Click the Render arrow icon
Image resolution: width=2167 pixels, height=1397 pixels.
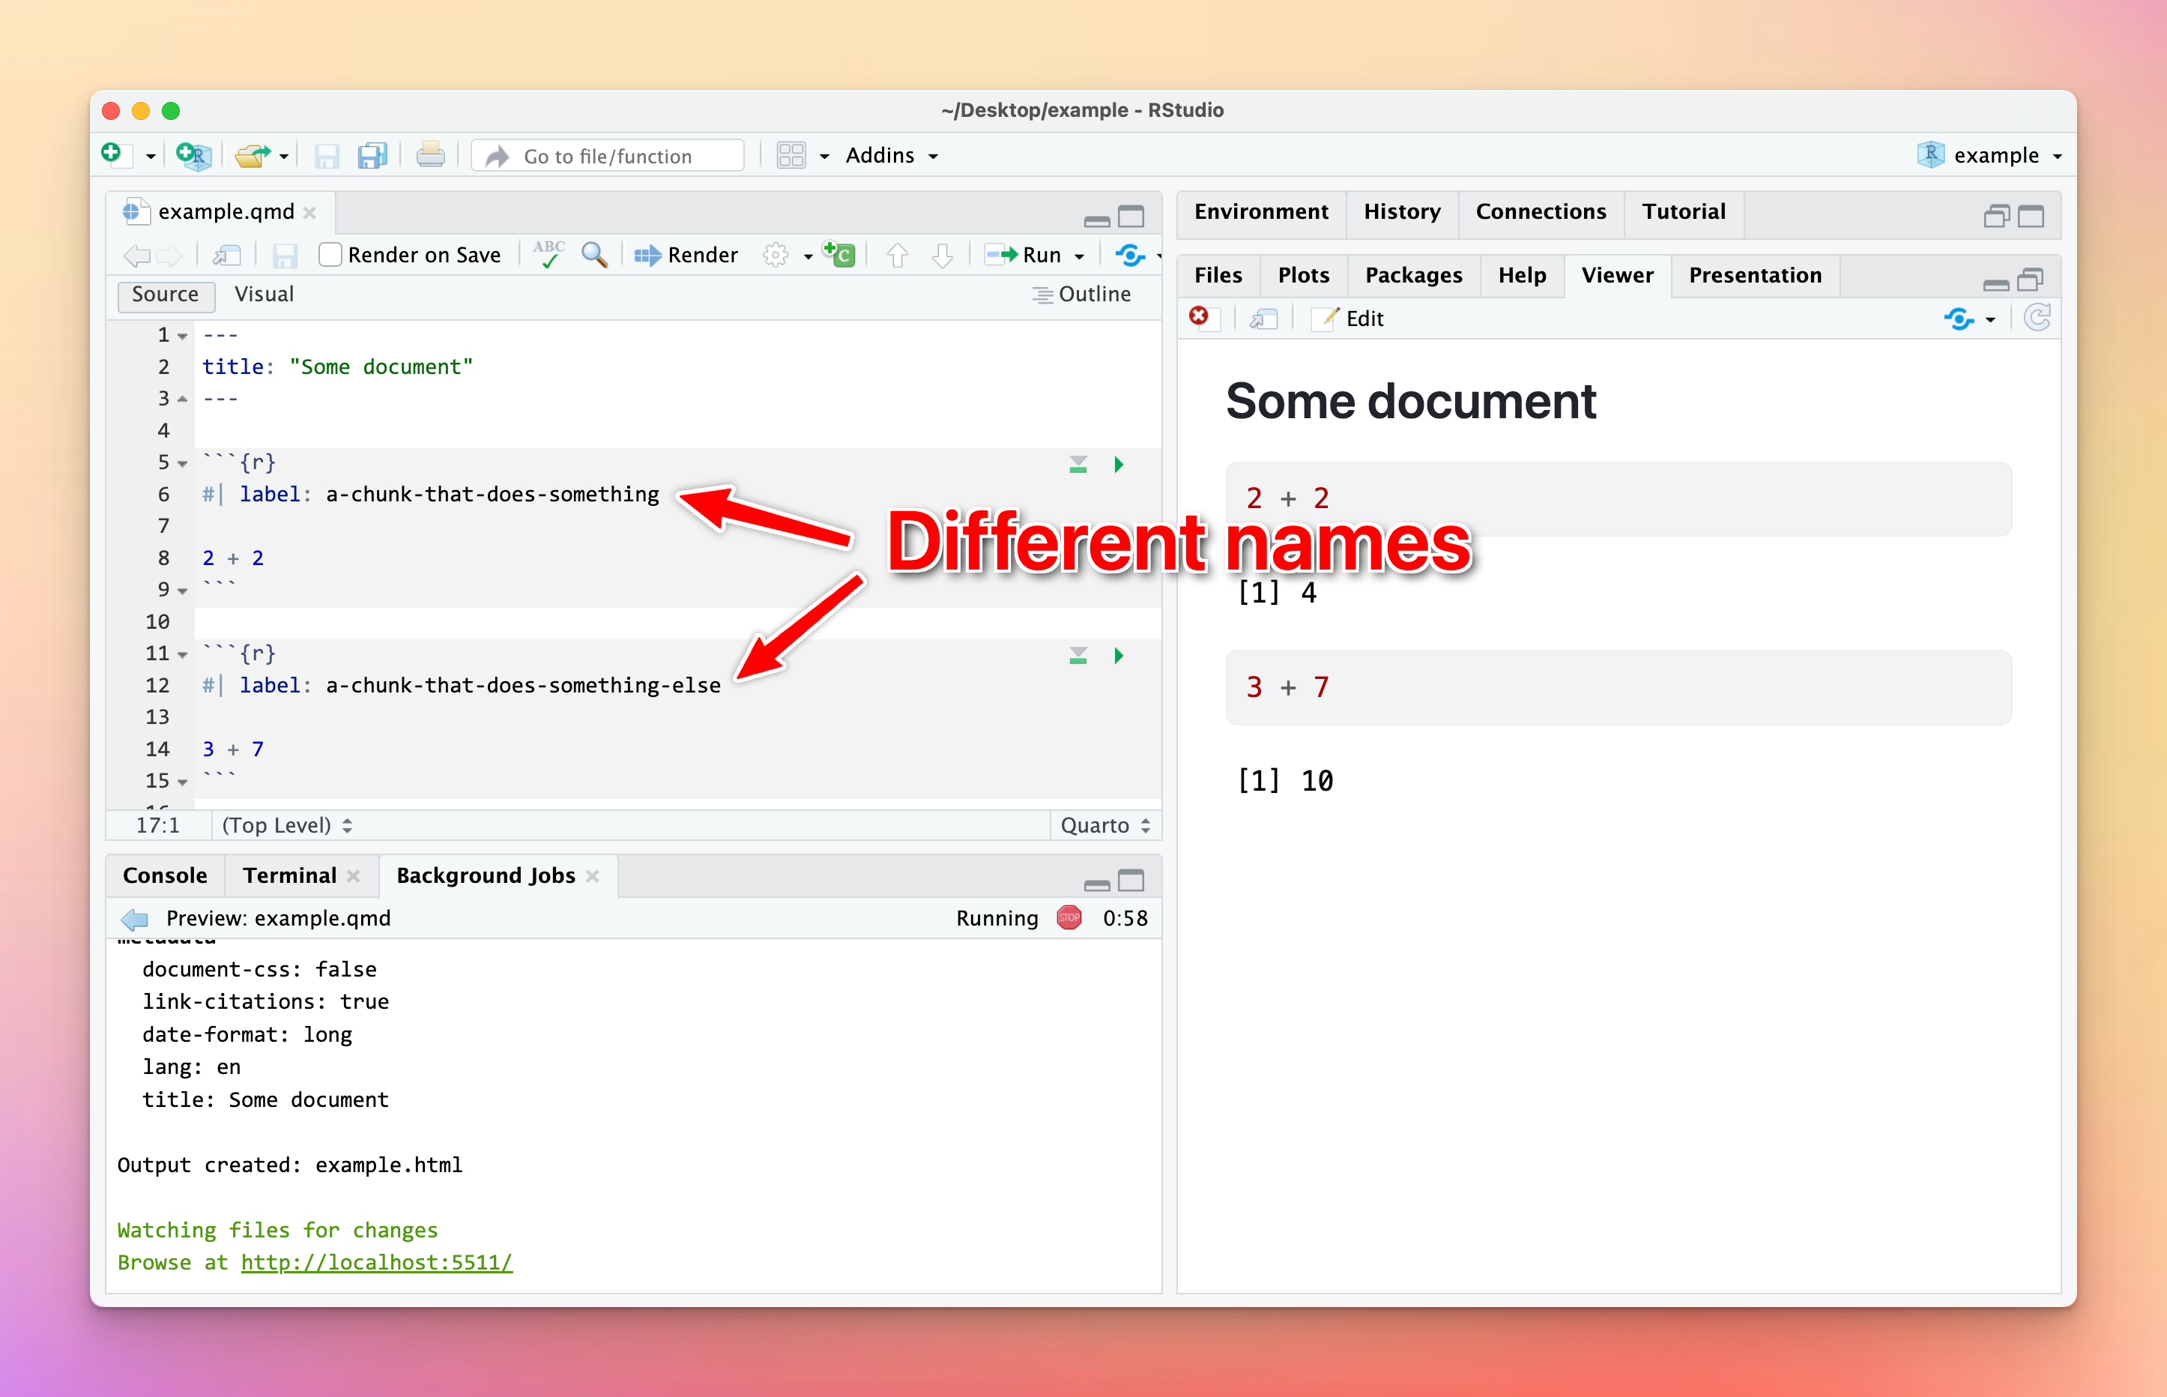point(647,256)
